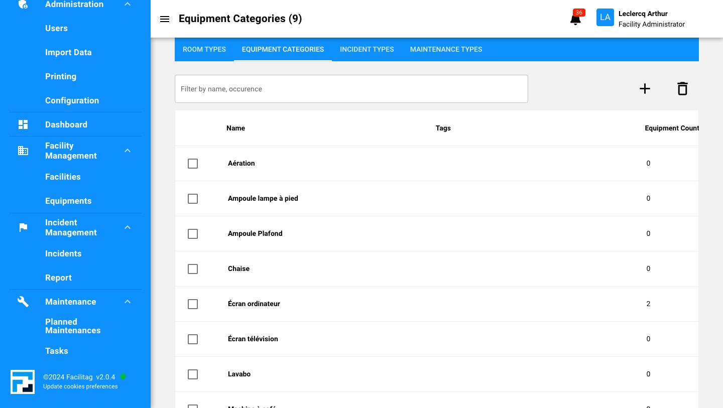Select the Chaise row checkbox
Screen dimensions: 723x408
click(x=193, y=269)
